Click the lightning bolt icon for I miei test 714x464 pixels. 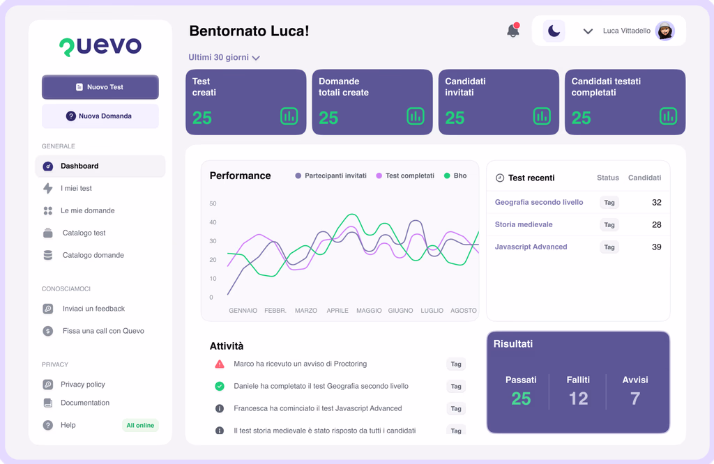[x=48, y=188]
